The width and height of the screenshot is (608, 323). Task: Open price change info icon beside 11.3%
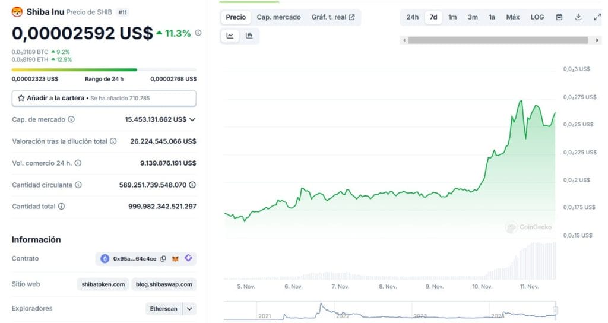pyautogui.click(x=198, y=33)
